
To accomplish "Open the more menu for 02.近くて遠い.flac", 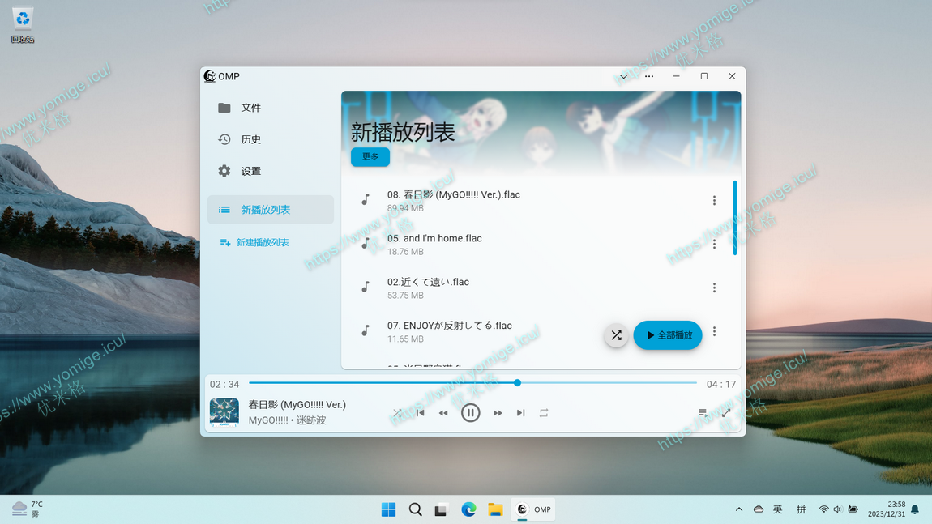I will [x=714, y=288].
